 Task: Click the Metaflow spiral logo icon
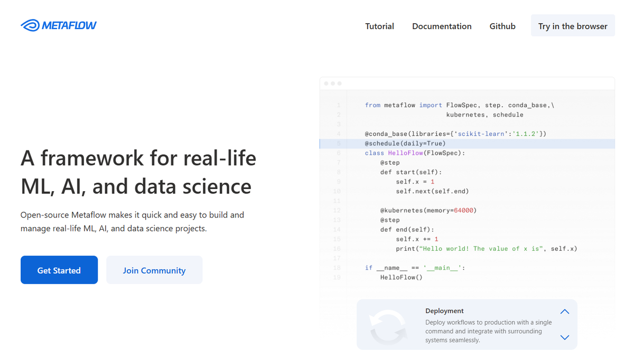click(x=29, y=25)
